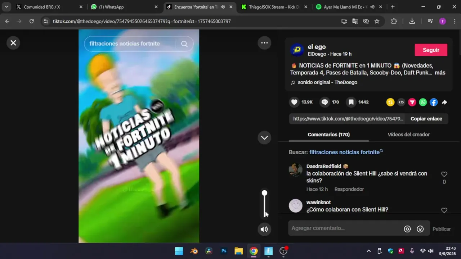Open OBS Studio from the taskbar

click(x=284, y=251)
